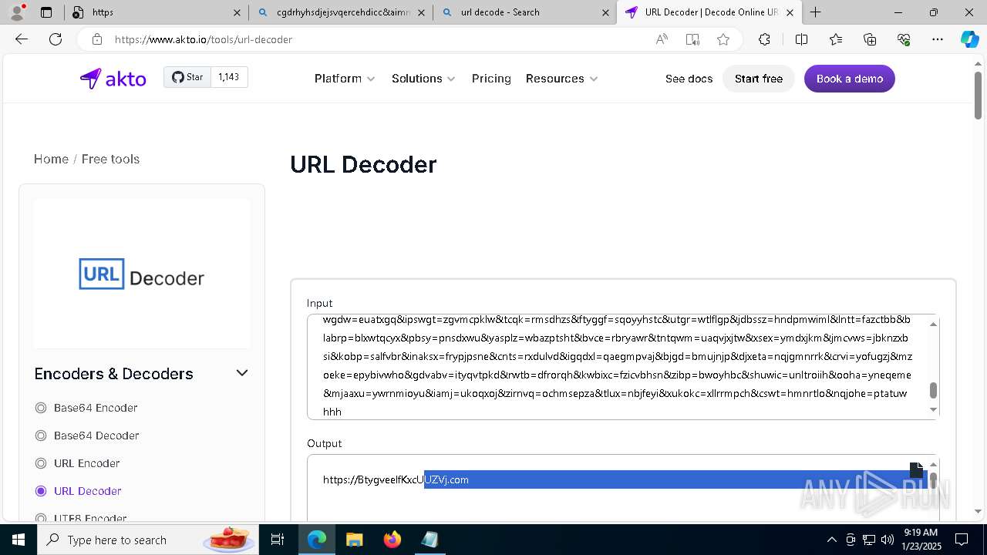Select the URL Decoder option
Viewport: 987px width, 555px height.
click(x=78, y=491)
